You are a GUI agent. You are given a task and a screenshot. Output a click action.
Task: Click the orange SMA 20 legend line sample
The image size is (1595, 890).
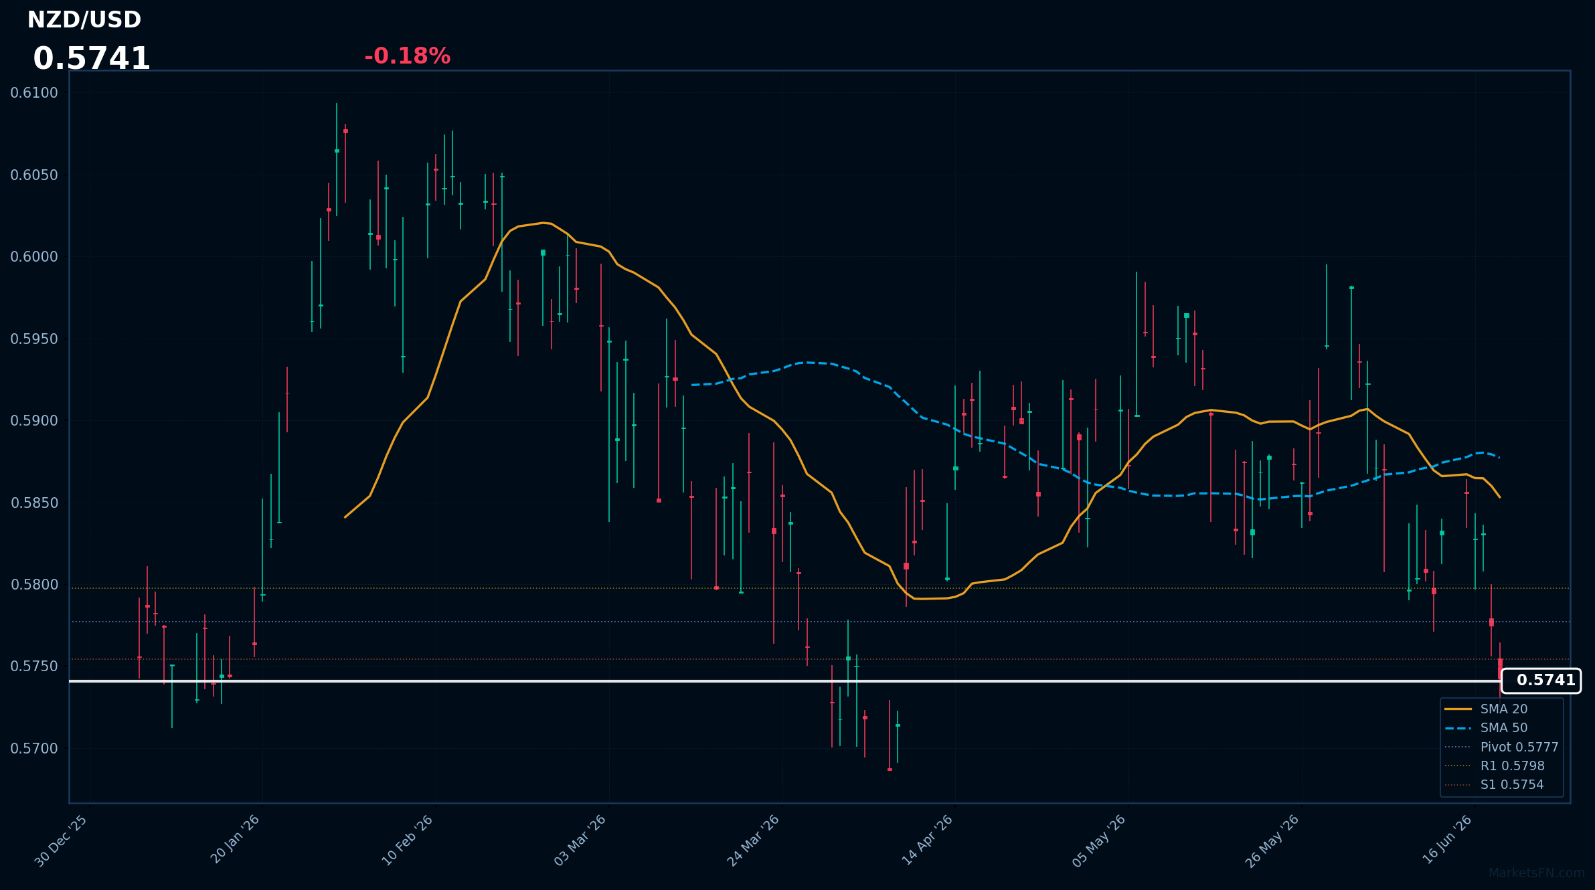(x=1458, y=709)
